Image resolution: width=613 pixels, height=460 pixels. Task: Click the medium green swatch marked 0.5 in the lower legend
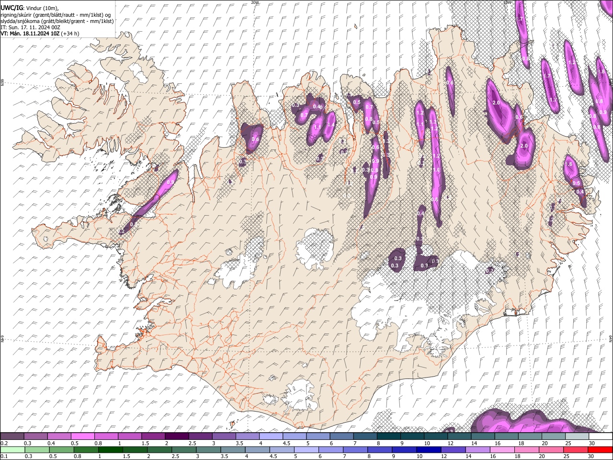click(61, 449)
